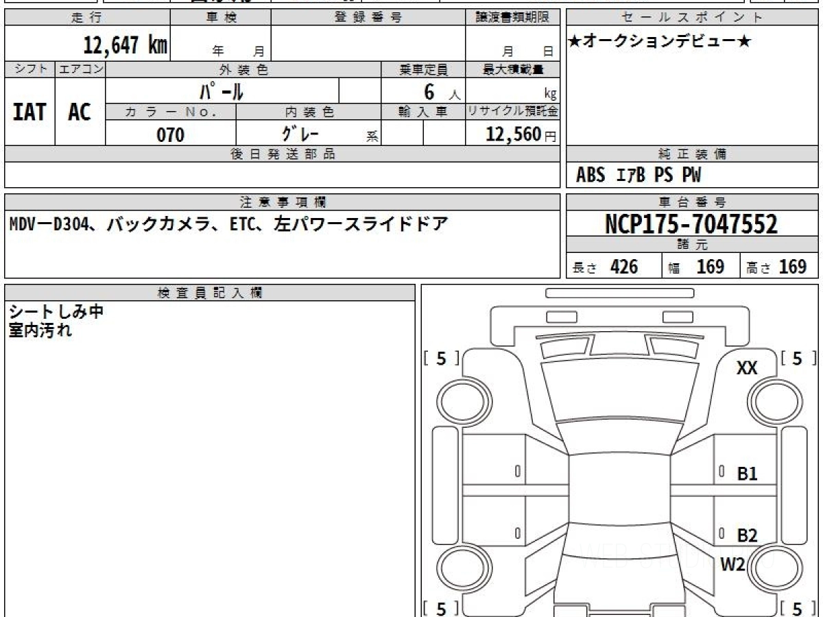Click the 内装色 header
Viewport: 823px width, 617px height.
coord(309,112)
